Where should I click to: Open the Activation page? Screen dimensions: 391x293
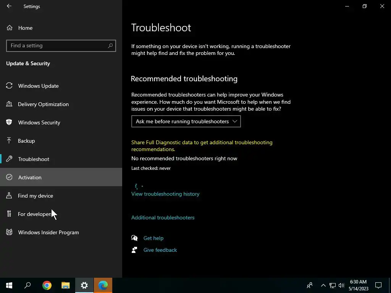[x=61, y=177]
